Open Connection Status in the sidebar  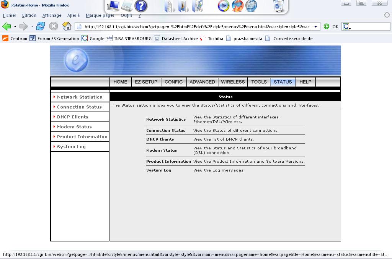tap(80, 107)
